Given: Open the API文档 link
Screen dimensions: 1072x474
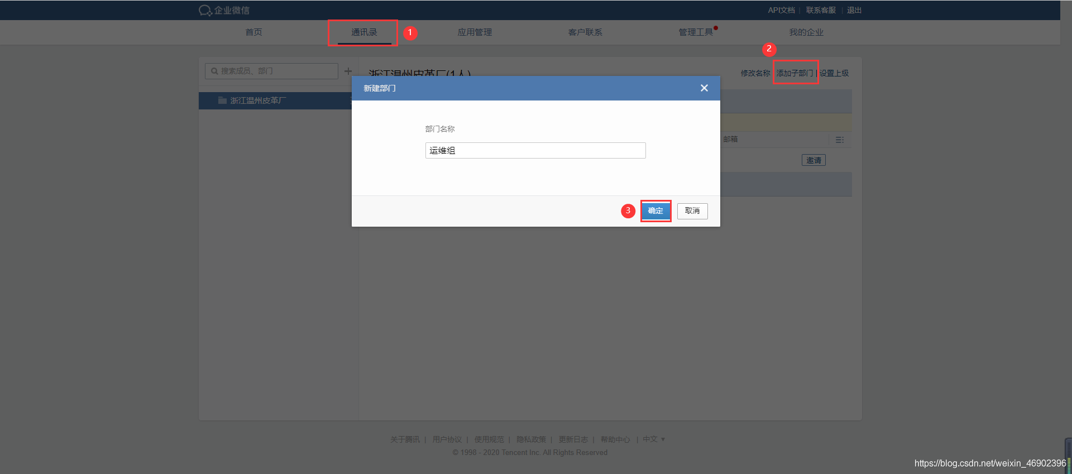Looking at the screenshot, I should click(x=781, y=10).
